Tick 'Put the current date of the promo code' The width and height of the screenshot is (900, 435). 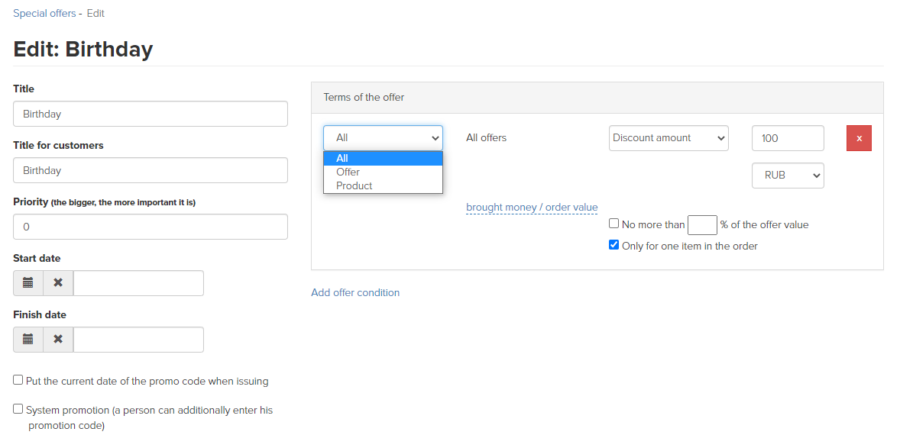click(x=18, y=379)
